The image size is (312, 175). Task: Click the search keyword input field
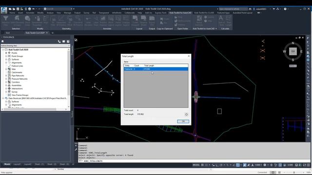coord(233,9)
